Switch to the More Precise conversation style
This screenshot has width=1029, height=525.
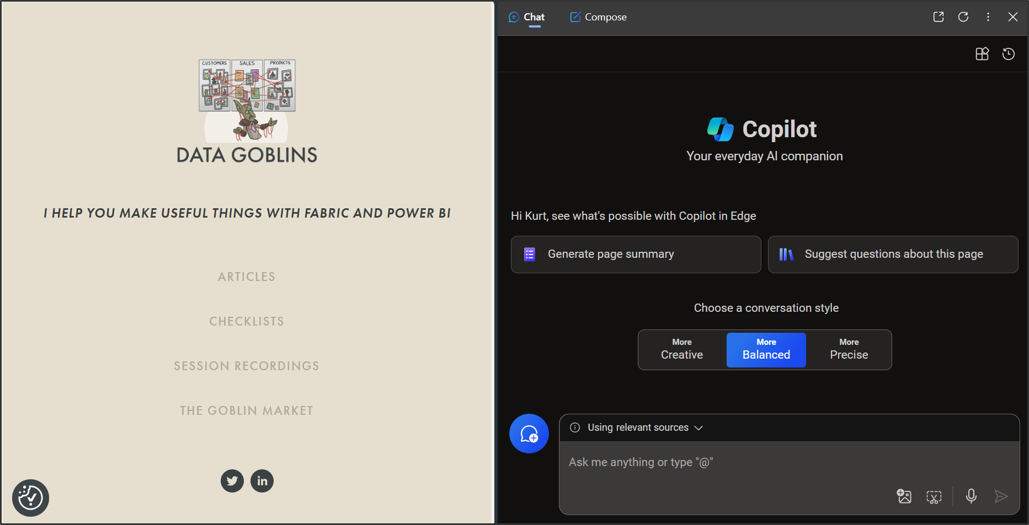(849, 349)
